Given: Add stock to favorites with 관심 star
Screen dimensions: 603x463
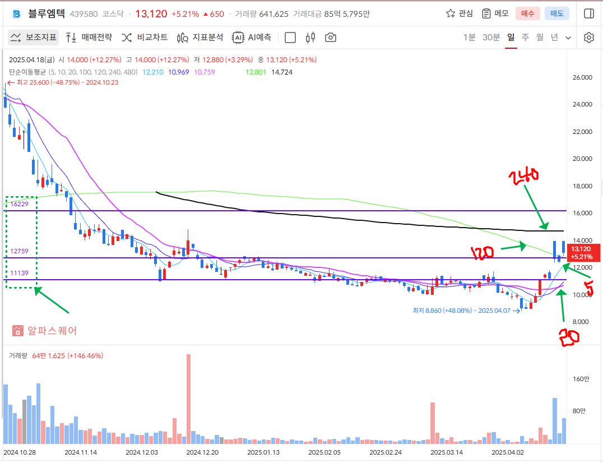Looking at the screenshot, I should point(460,14).
